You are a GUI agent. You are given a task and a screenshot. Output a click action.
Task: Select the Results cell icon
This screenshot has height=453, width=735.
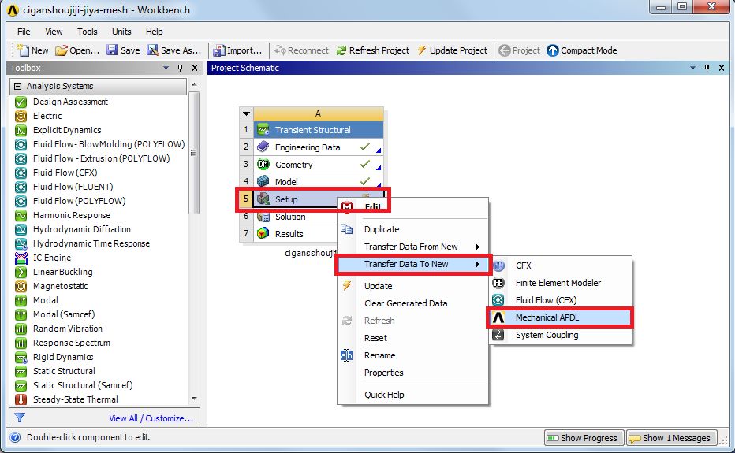coord(263,234)
